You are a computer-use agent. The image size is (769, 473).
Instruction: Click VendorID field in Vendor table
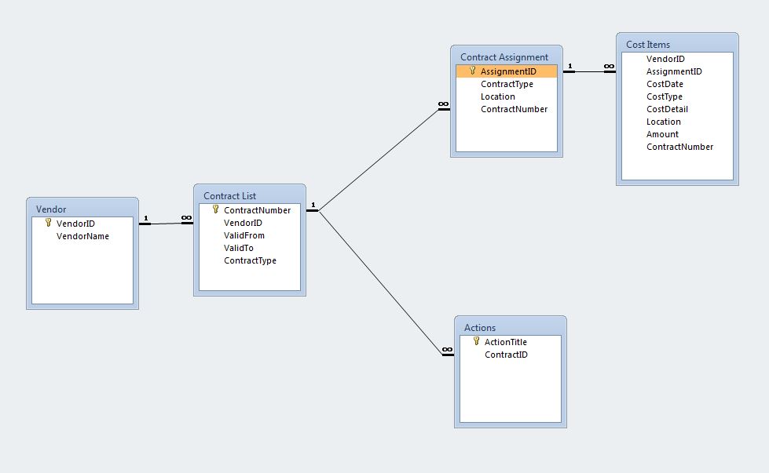(75, 224)
